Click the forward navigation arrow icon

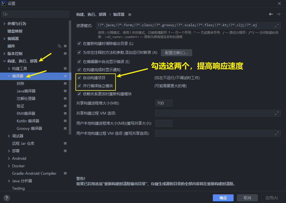[x=279, y=14]
